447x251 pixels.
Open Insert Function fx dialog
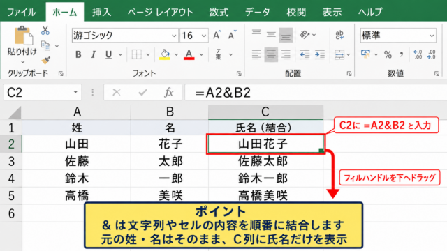coord(169,92)
